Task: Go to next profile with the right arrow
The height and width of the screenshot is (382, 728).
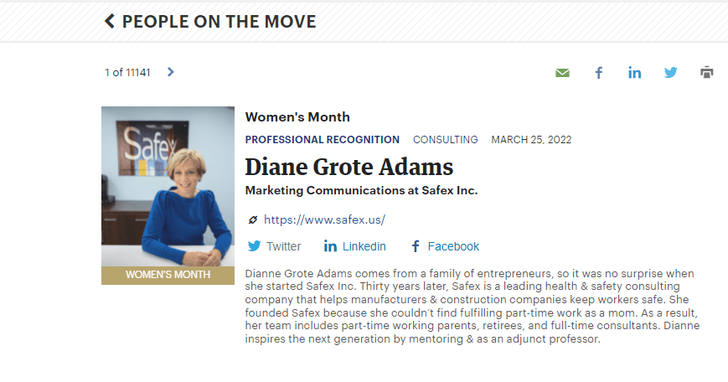Action: click(171, 72)
